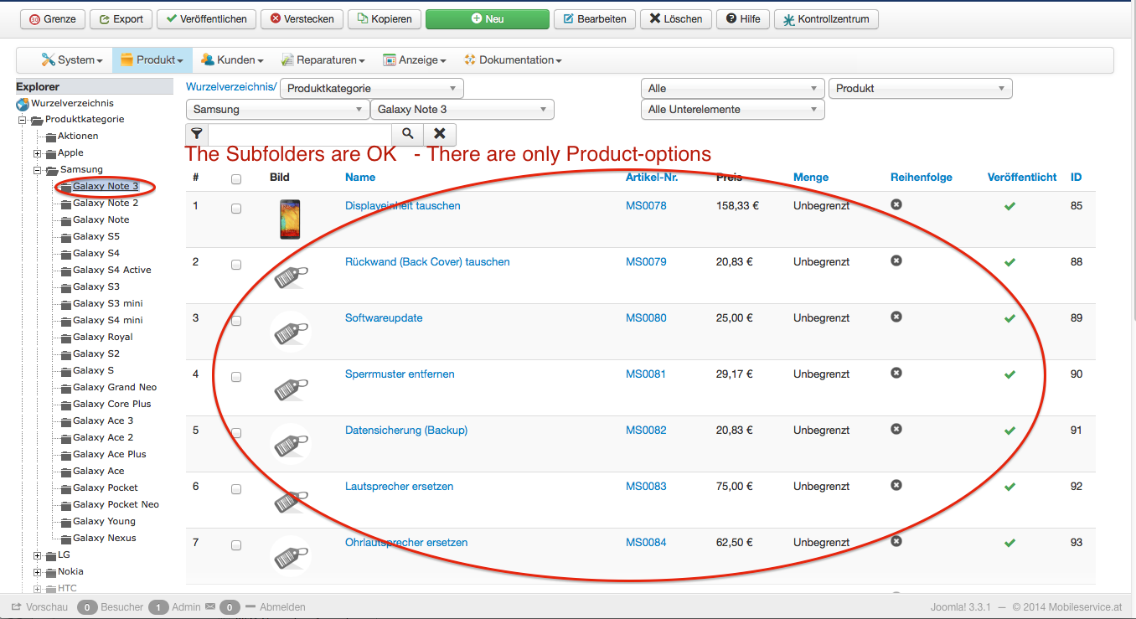
Task: Click the Bearbeiten button
Action: [x=595, y=19]
